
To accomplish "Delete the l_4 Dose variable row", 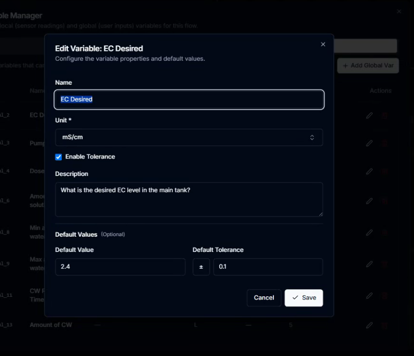I will (x=384, y=171).
